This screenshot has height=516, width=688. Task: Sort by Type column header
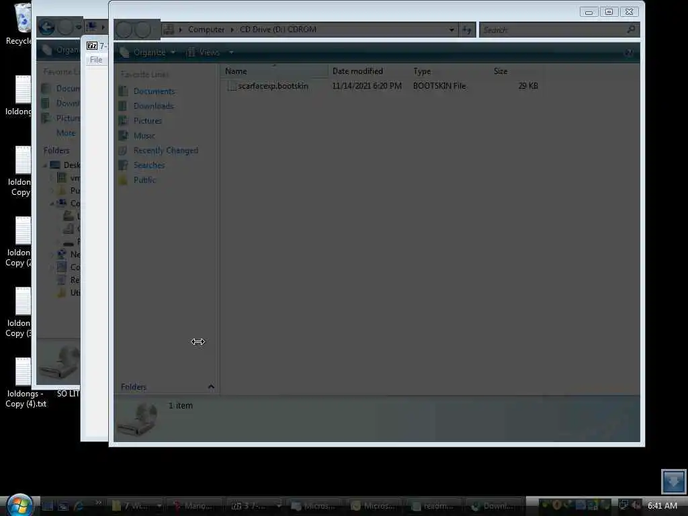click(449, 71)
